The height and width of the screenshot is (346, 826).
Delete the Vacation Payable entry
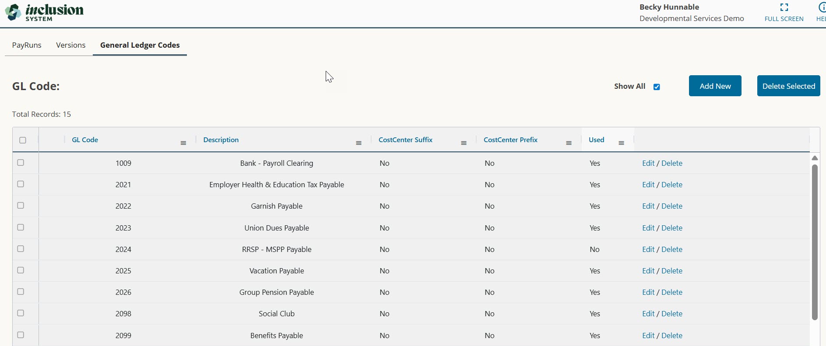pyautogui.click(x=672, y=271)
